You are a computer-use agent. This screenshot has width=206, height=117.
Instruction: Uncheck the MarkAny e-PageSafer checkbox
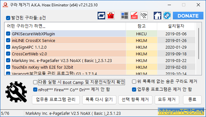tap(8, 60)
